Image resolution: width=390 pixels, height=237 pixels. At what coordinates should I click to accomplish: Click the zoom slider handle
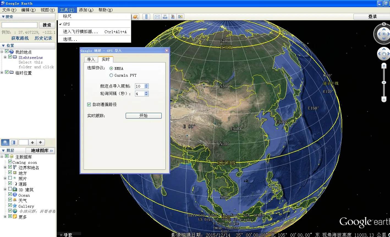coord(384,82)
